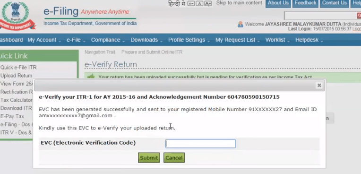Click the user avatar icon beside Welcome
361x174 pixels.
241,24
